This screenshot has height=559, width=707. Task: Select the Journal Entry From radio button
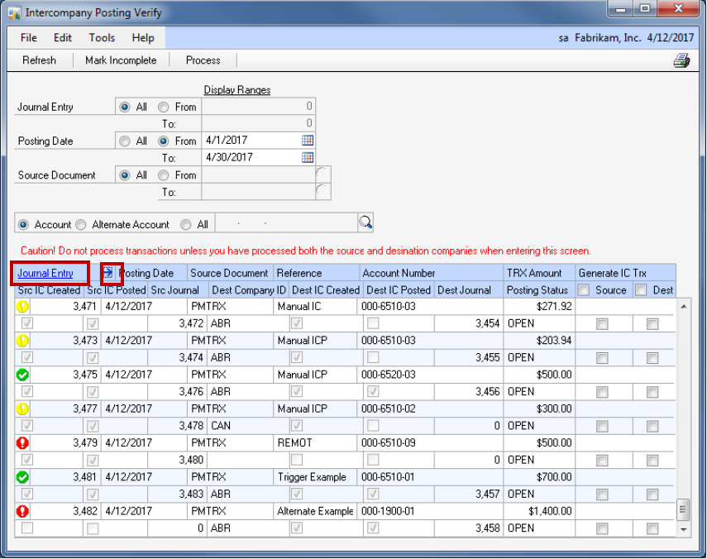pyautogui.click(x=164, y=107)
